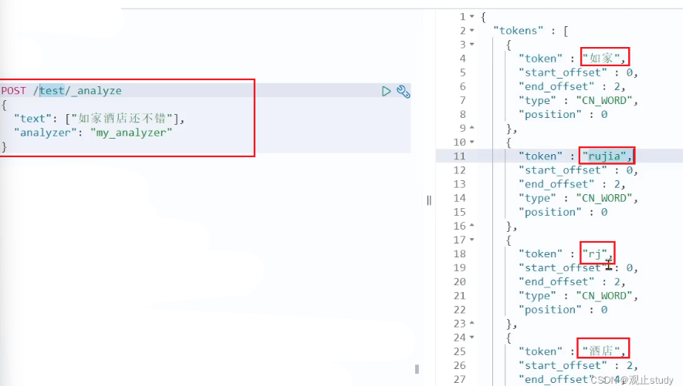Click "position" on response line 8
686x386 pixels.
point(550,114)
